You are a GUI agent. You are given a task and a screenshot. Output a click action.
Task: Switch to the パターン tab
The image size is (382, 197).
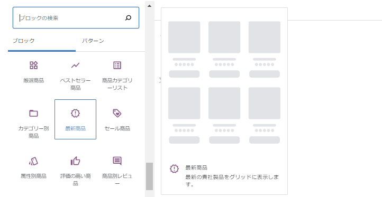[93, 41]
